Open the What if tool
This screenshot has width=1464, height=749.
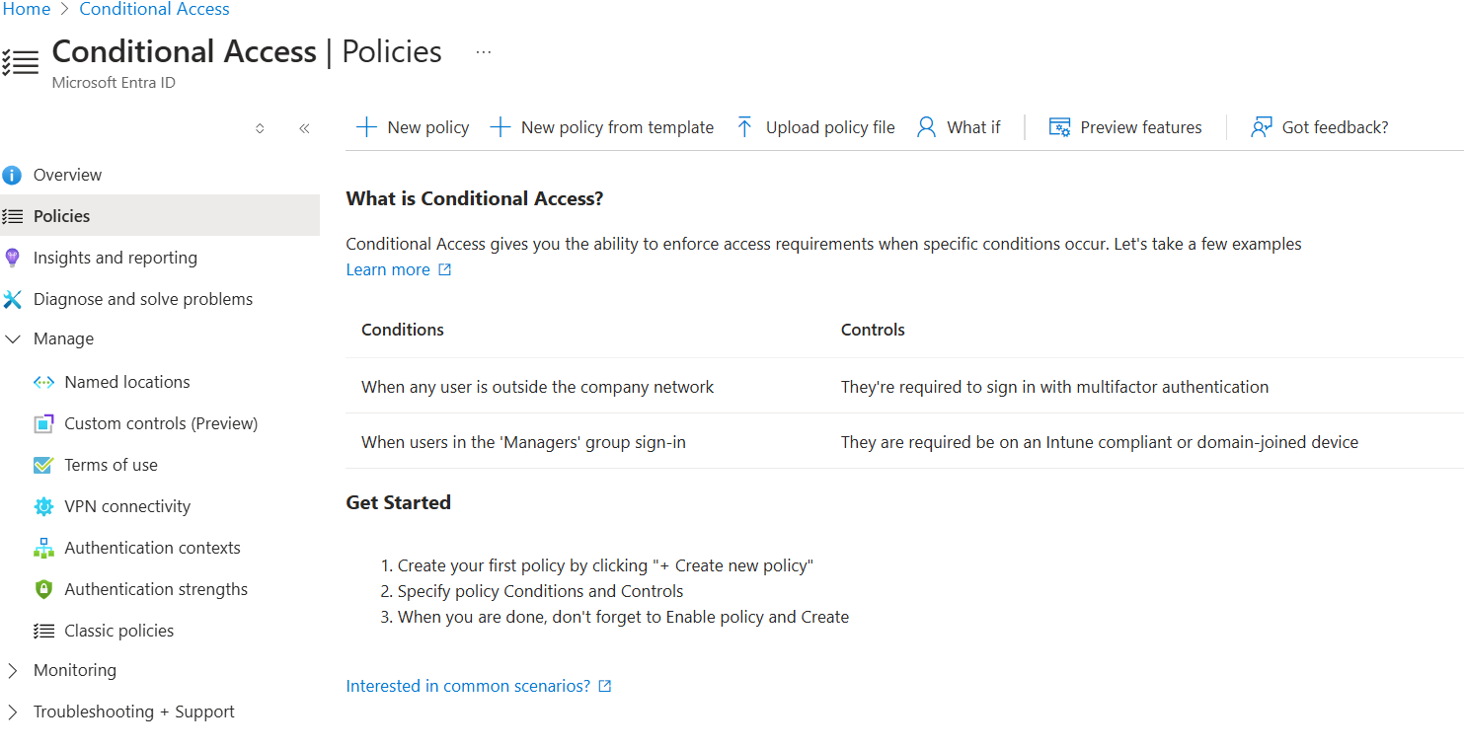pyautogui.click(x=959, y=127)
